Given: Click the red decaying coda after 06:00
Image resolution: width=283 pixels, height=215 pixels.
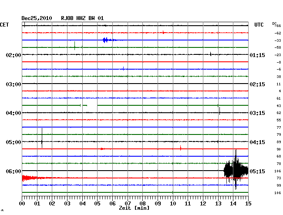Looking at the screenshot, I should pos(37,178).
